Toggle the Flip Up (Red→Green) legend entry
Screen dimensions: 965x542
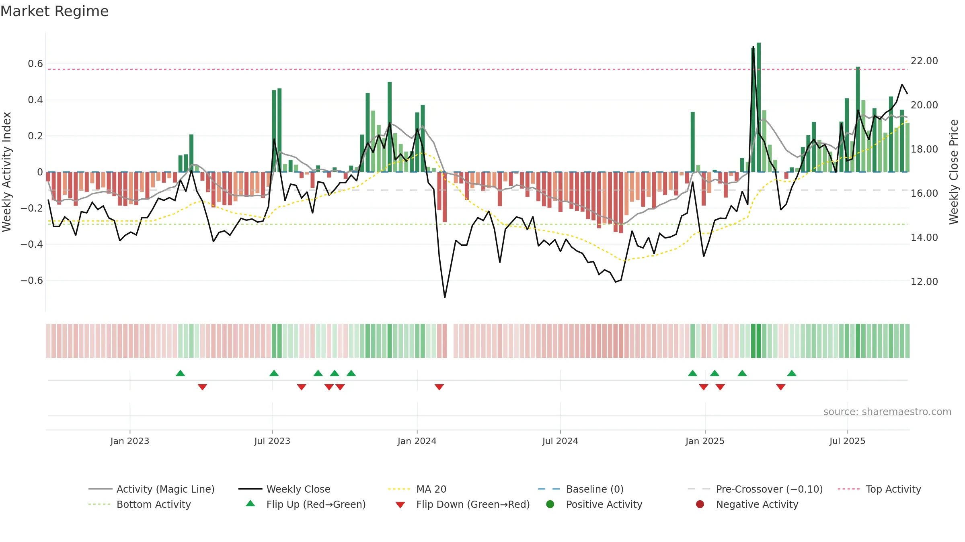pyautogui.click(x=306, y=504)
